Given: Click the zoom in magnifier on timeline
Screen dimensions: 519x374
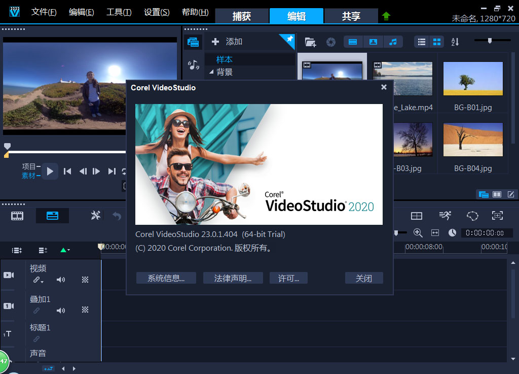Looking at the screenshot, I should [x=418, y=232].
